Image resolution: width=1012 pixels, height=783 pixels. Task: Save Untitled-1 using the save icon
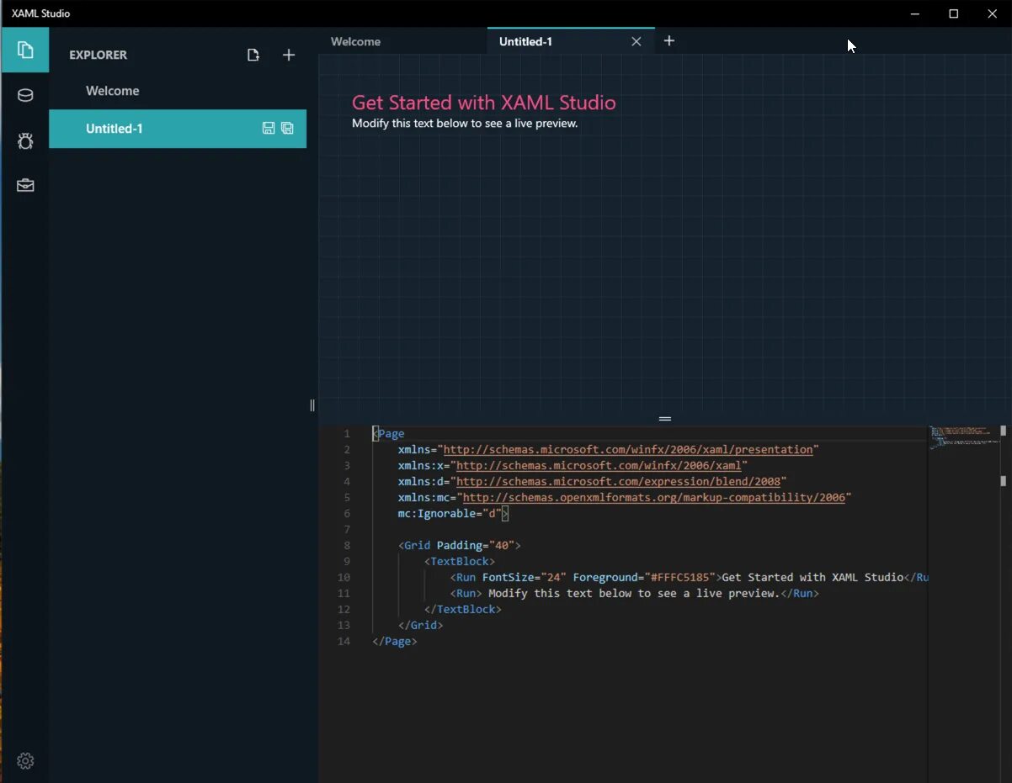tap(269, 129)
